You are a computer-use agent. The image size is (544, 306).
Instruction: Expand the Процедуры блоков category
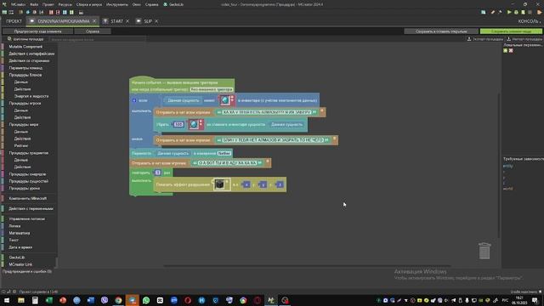[25, 75]
